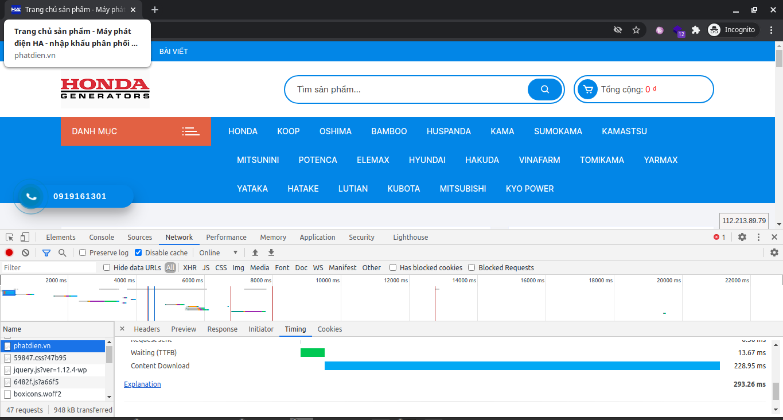This screenshot has width=783, height=420.
Task: Enable Has blocked cookies filter
Action: tap(393, 267)
